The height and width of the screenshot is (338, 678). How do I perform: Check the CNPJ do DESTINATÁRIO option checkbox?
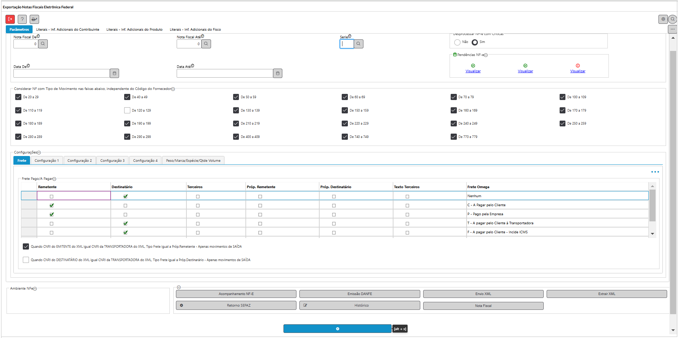point(26,260)
